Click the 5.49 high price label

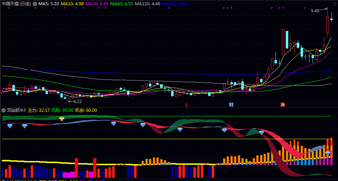315,11
